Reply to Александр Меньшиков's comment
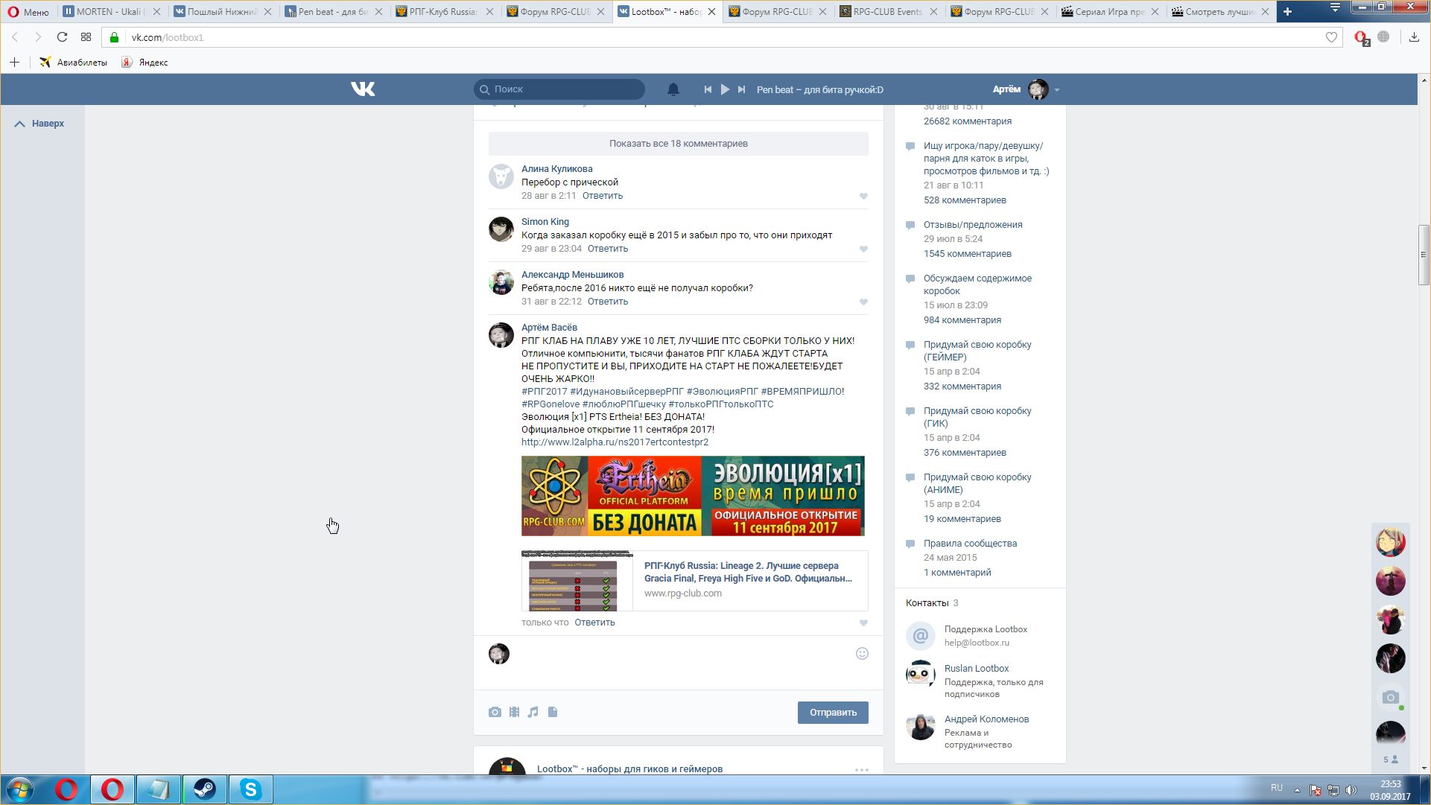 [608, 302]
